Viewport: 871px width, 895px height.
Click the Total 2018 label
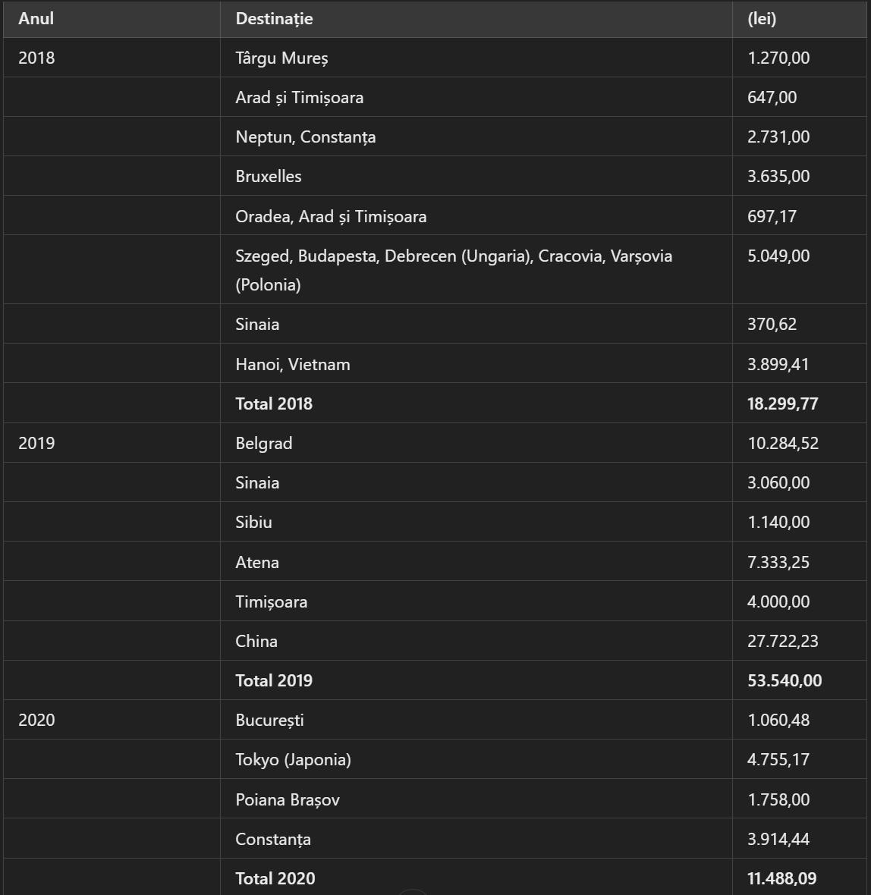click(x=273, y=404)
